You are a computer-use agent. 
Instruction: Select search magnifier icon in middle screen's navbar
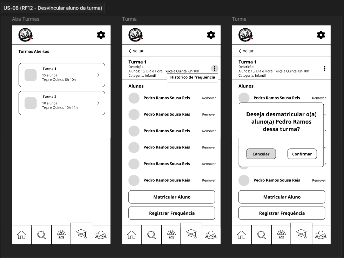151,235
